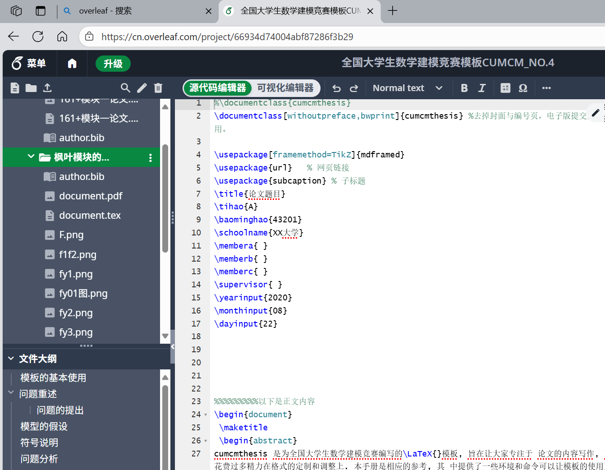Create a new folder in file tree
605x470 pixels.
[31, 88]
